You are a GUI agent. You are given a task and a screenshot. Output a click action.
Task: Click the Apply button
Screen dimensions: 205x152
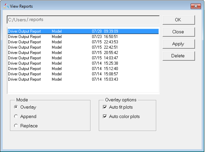point(178,44)
